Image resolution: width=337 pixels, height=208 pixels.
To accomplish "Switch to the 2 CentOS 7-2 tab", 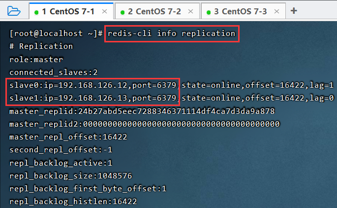I will click(x=157, y=11).
